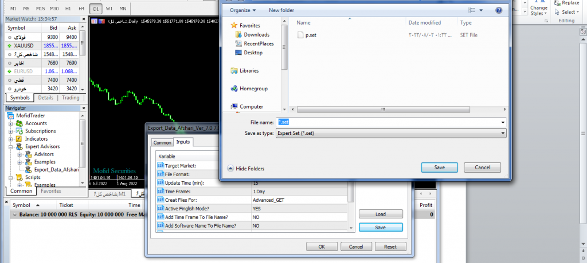
Task: Click OK in the expert dialog
Action: coord(322,246)
